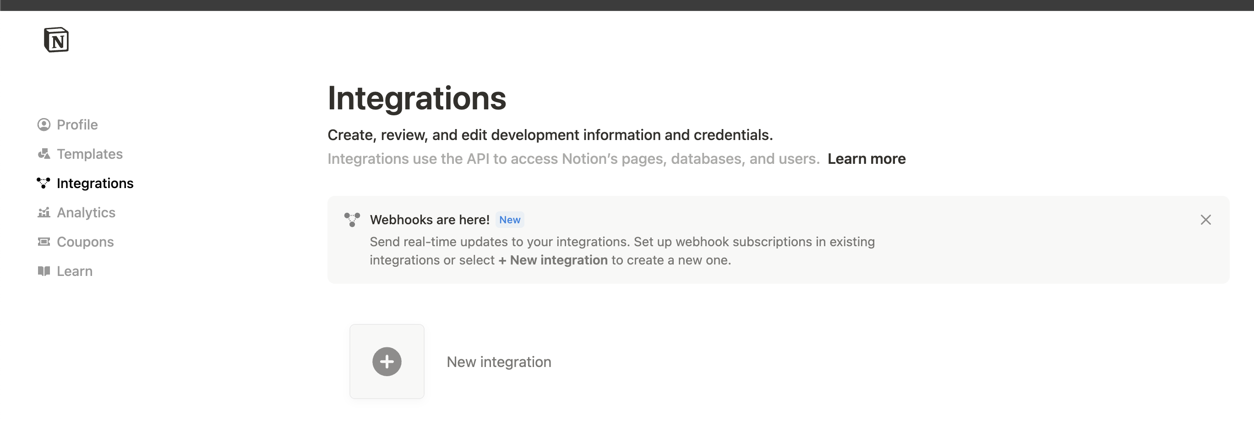Click the Integrations nodes icon in sidebar
The width and height of the screenshot is (1254, 421).
[x=44, y=184]
